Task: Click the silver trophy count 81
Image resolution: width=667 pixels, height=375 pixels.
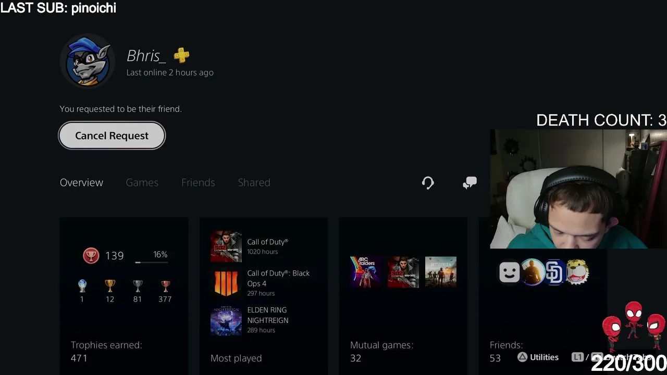Action: pyautogui.click(x=138, y=299)
